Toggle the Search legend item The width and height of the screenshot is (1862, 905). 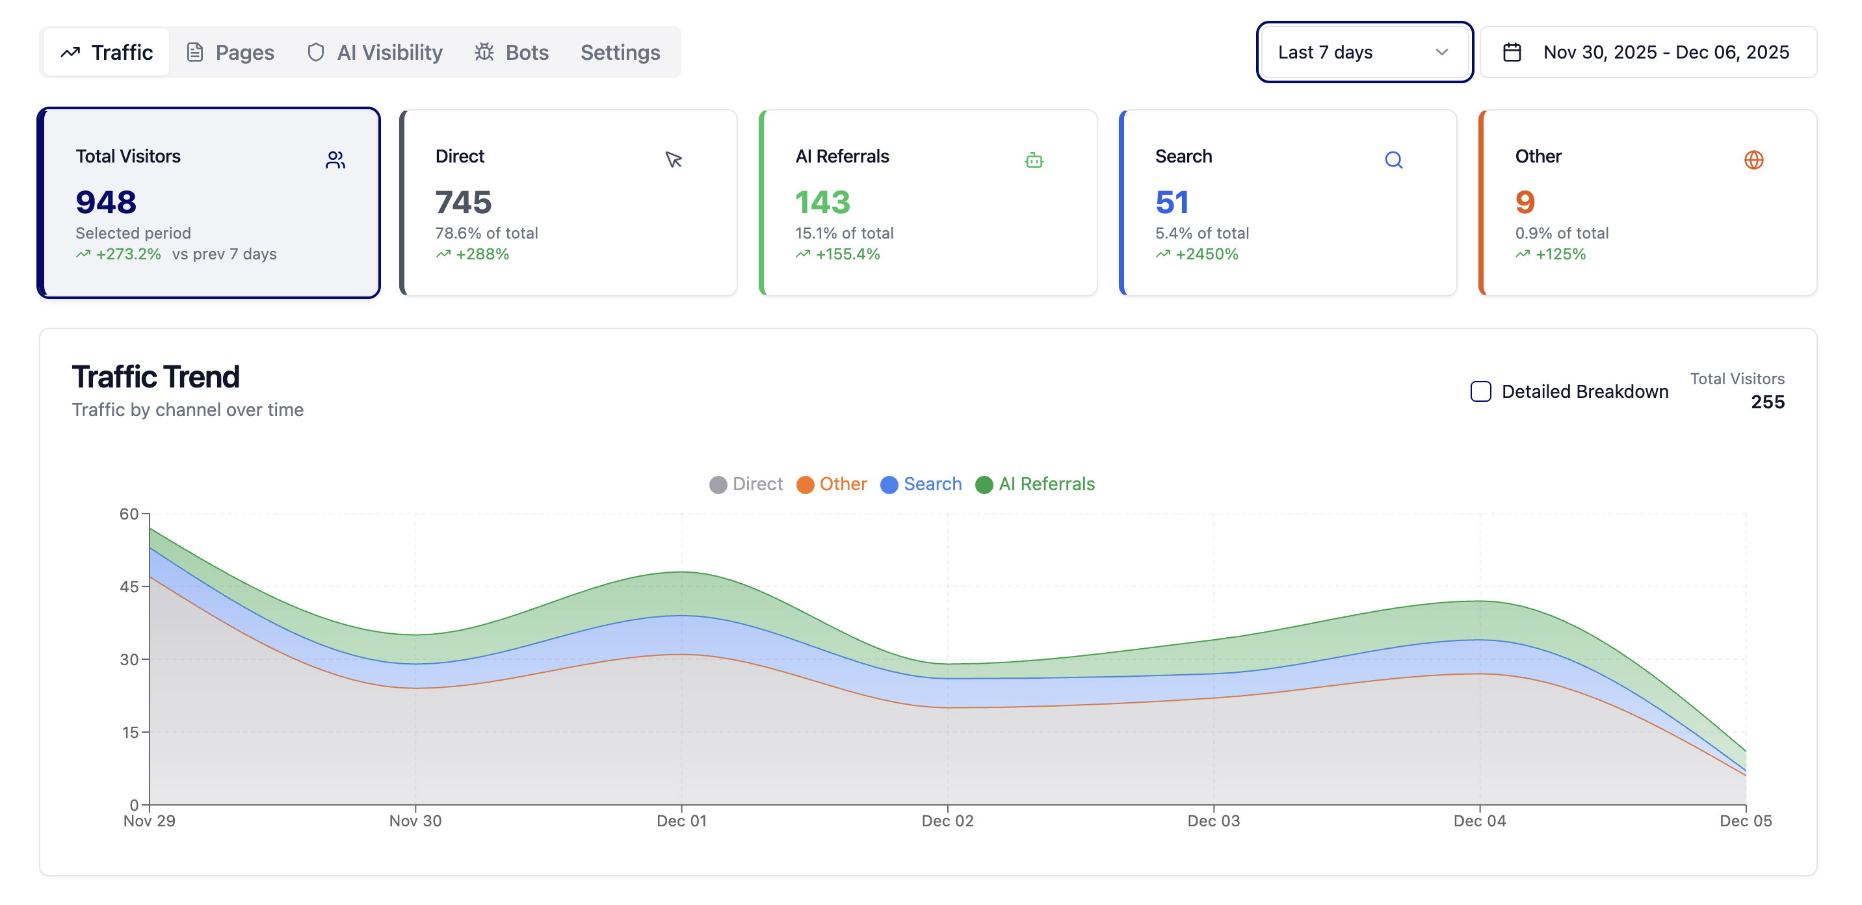pos(922,484)
